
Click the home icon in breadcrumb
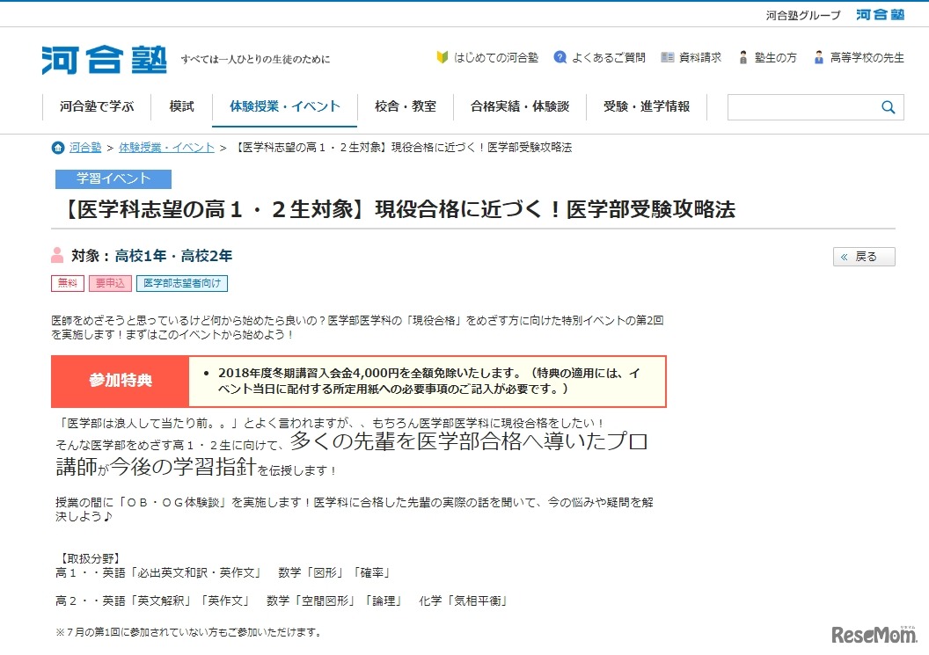coord(58,148)
